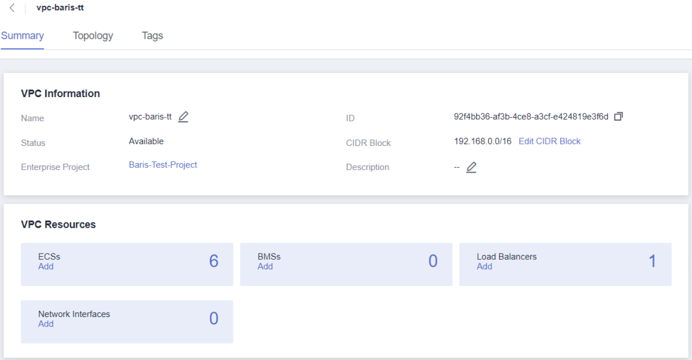This screenshot has height=360, width=692.
Task: Open the Tags tab
Action: click(152, 36)
